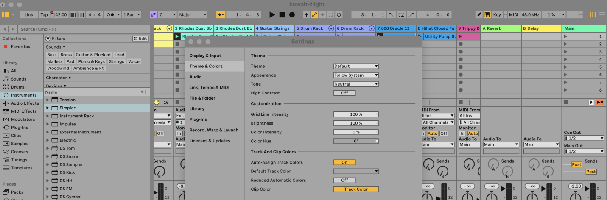This screenshot has height=200, width=607.
Task: Select the Bass sound filter tag
Action: click(x=52, y=55)
